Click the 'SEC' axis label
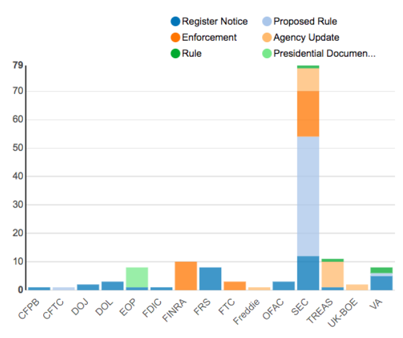The width and height of the screenshot is (403, 338). [x=300, y=306]
